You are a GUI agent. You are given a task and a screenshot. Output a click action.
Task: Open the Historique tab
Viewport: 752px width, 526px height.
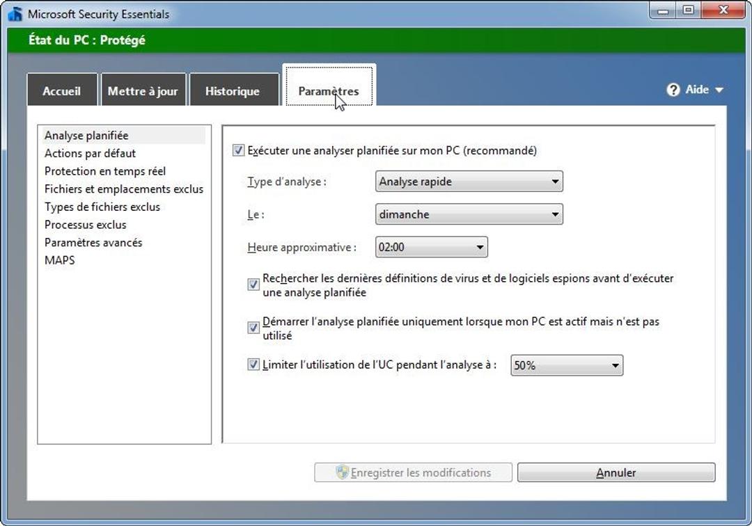coord(234,90)
